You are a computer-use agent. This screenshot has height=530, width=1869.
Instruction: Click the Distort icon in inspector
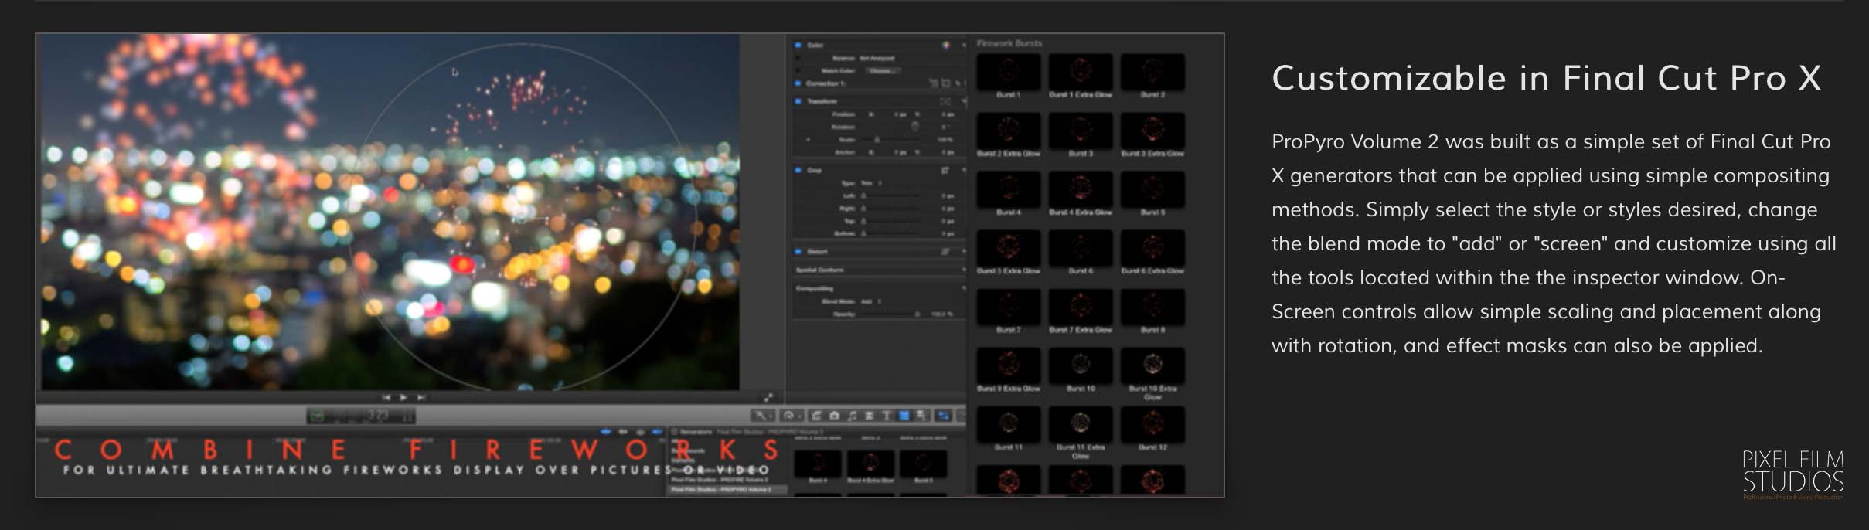[x=945, y=251]
